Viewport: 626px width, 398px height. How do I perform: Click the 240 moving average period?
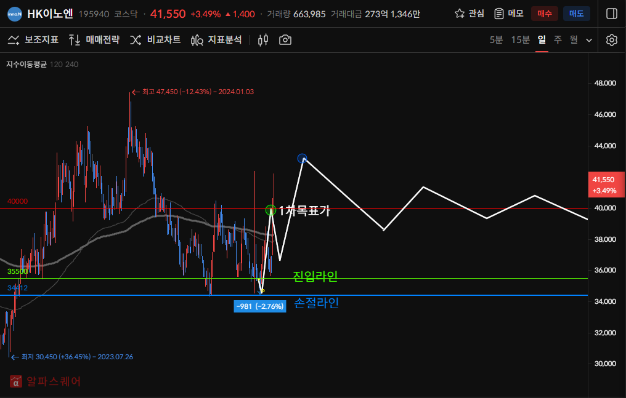[72, 65]
